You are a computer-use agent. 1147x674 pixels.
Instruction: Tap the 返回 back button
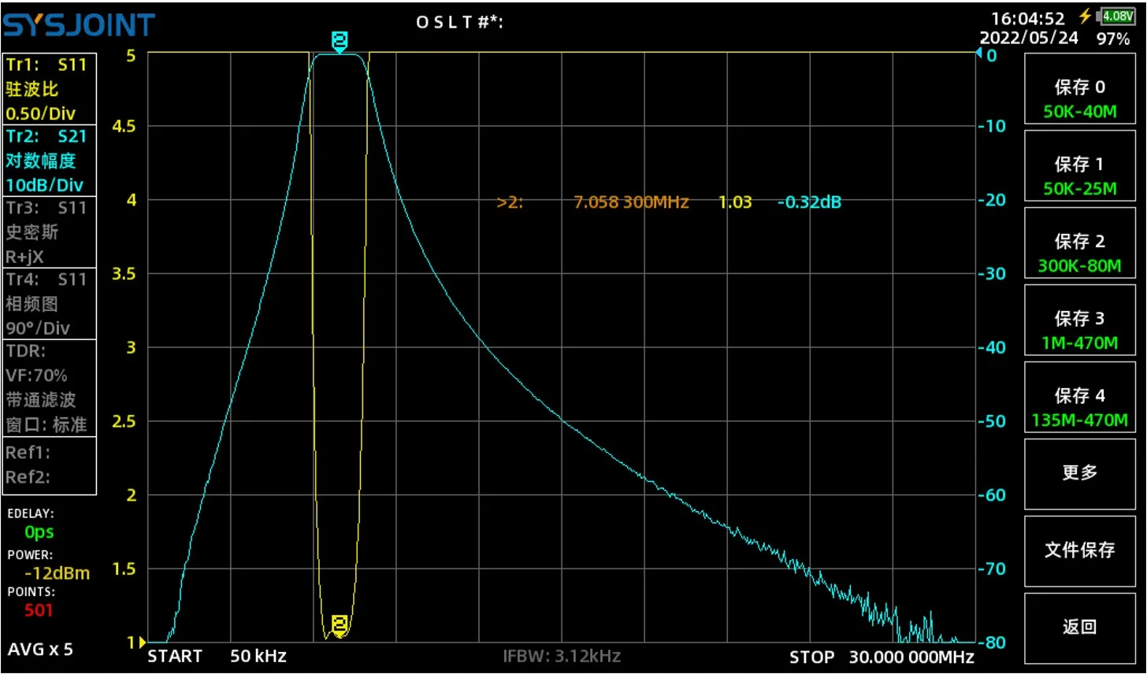coord(1079,628)
